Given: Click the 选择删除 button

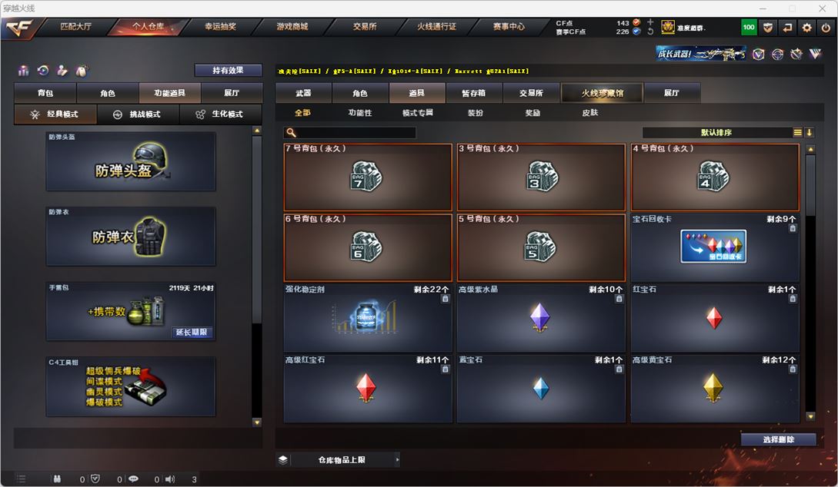Looking at the screenshot, I should (x=778, y=439).
